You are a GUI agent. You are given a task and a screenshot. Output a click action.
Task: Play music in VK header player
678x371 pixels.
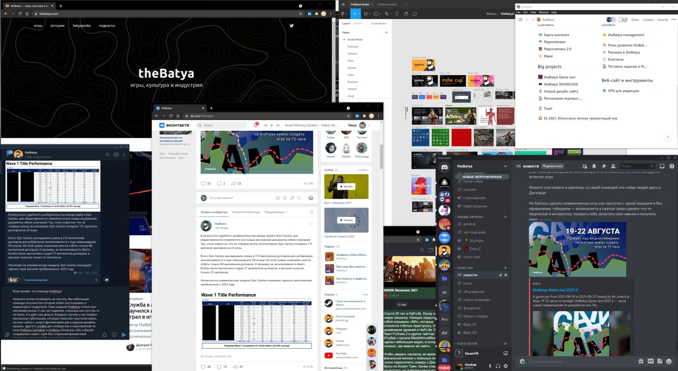272,125
